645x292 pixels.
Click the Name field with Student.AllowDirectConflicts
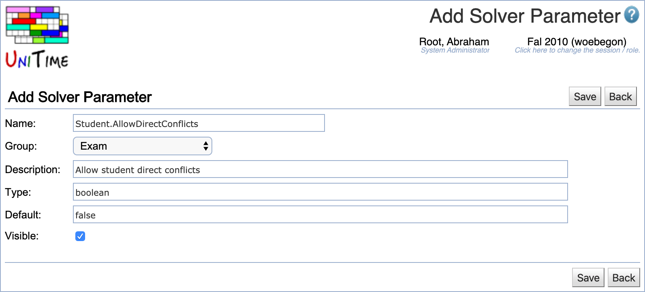point(199,123)
